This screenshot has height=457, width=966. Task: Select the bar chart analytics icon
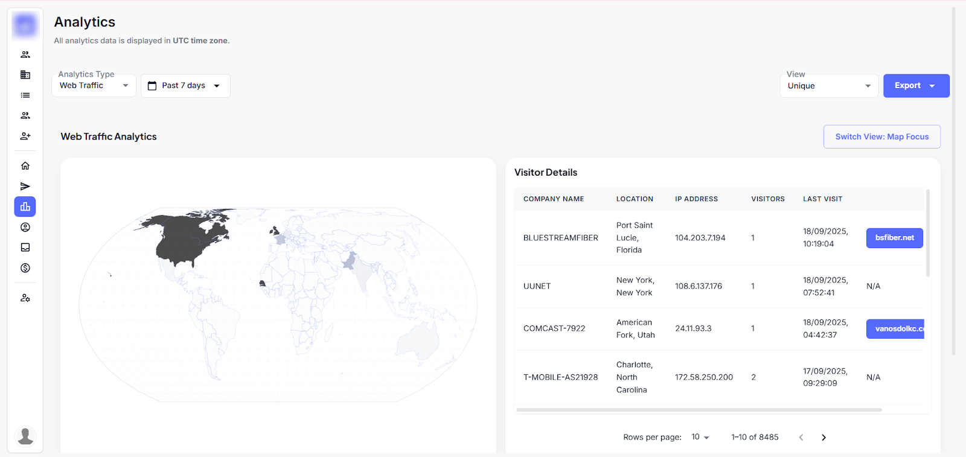[x=25, y=207]
